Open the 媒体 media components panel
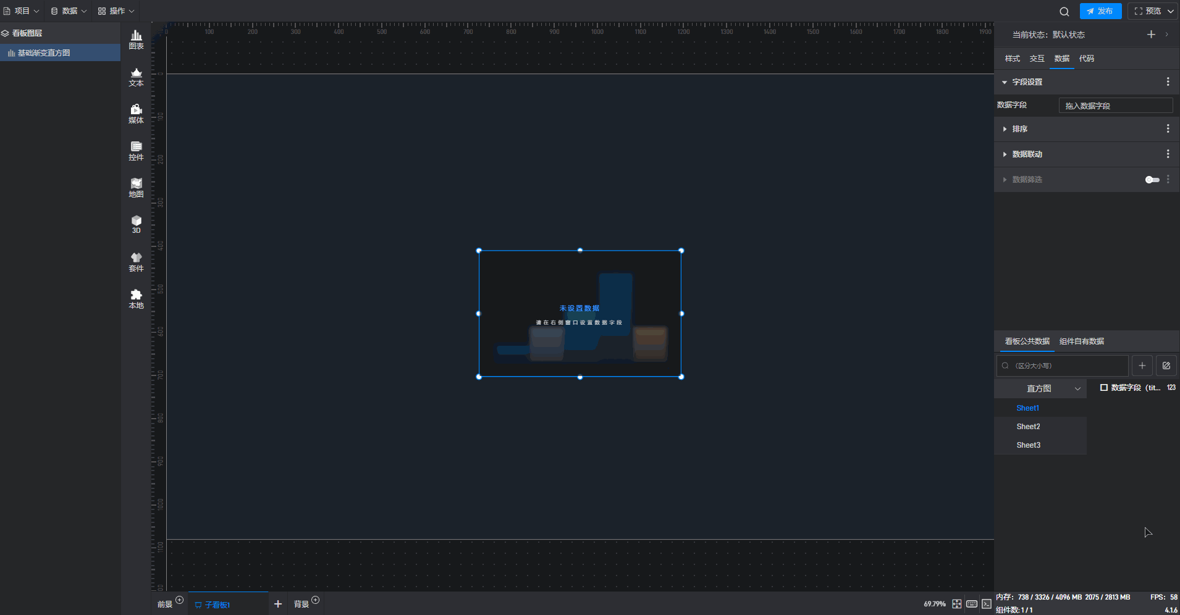The image size is (1180, 615). (x=136, y=114)
